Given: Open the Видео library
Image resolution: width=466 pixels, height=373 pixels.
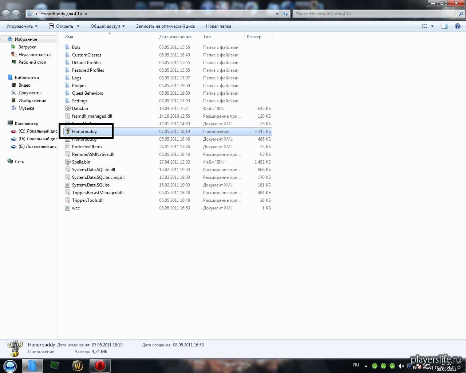Looking at the screenshot, I should 24,85.
